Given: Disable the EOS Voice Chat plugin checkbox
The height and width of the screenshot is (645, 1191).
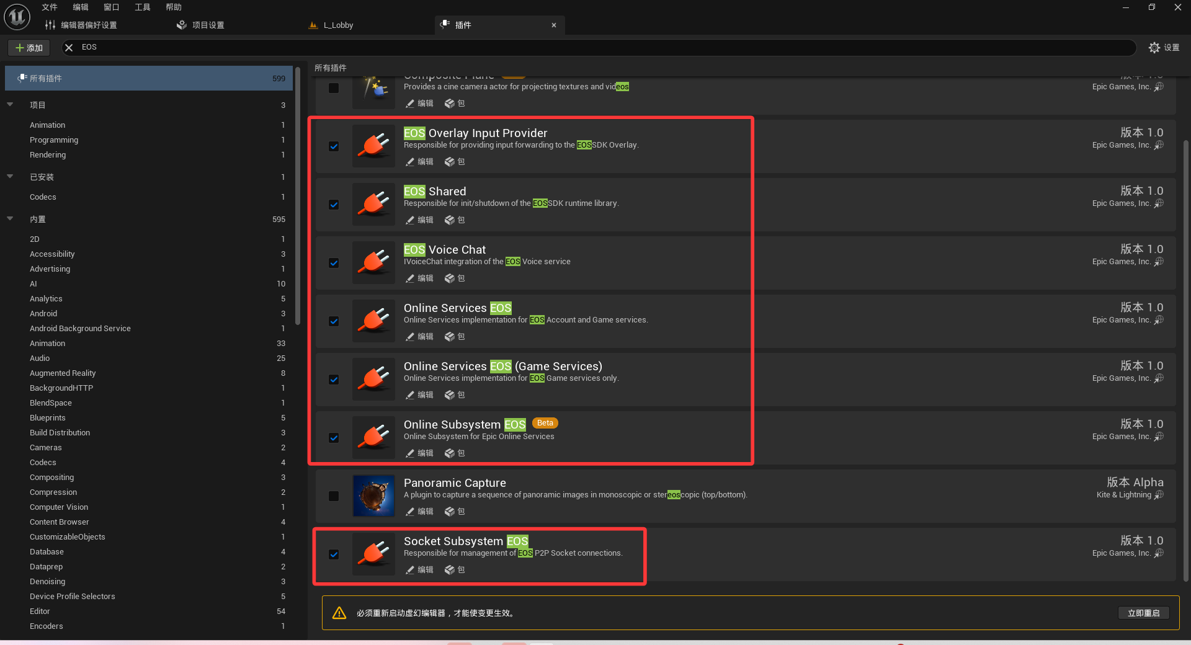Looking at the screenshot, I should pyautogui.click(x=334, y=263).
